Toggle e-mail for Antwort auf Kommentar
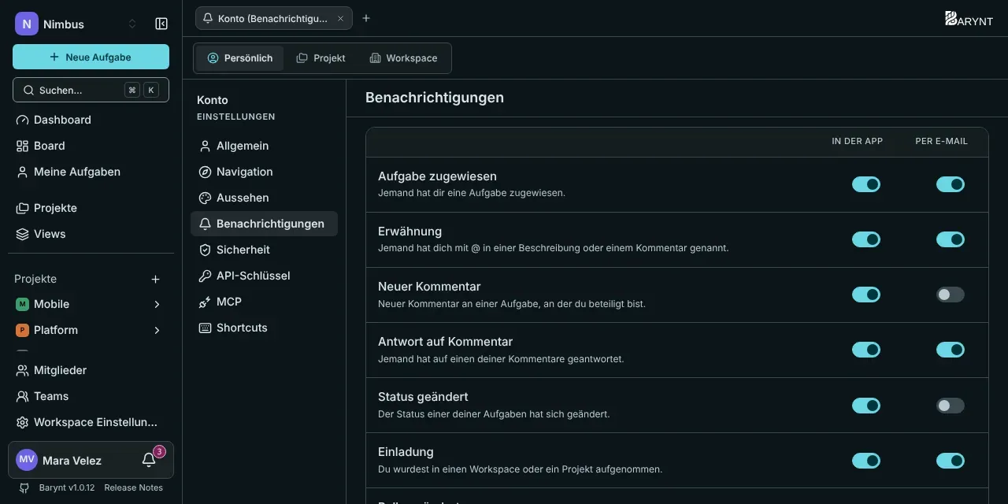This screenshot has width=1008, height=504. 951,350
